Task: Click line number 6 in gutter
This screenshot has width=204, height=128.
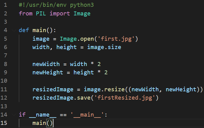Action: coord(6,47)
